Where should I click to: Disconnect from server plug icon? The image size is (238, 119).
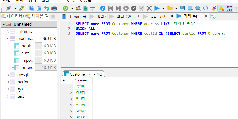(x=22, y=8)
